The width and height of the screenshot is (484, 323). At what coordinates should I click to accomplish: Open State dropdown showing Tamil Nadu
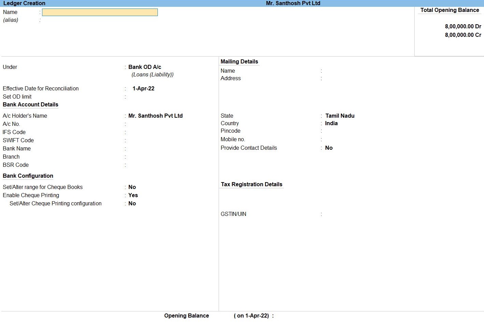(x=340, y=116)
